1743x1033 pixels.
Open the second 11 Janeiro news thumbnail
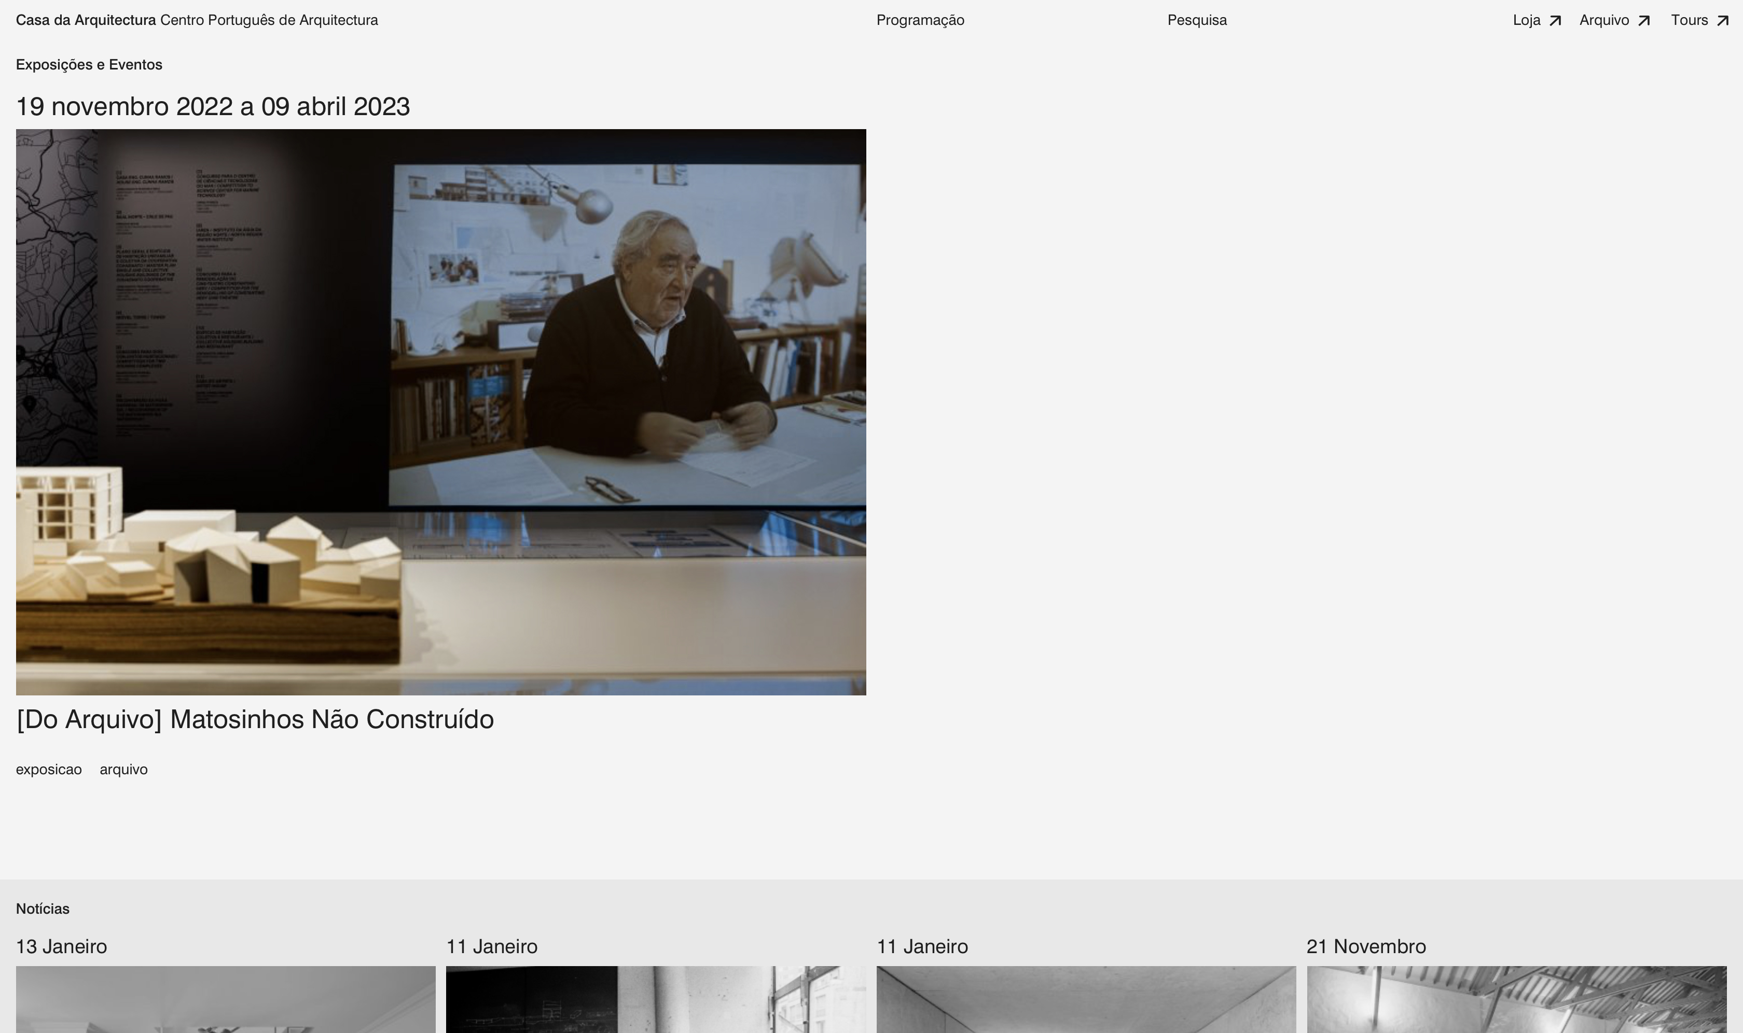(x=1086, y=999)
